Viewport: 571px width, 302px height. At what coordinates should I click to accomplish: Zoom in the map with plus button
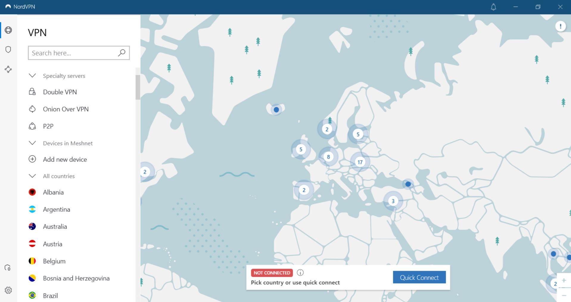coord(564,280)
